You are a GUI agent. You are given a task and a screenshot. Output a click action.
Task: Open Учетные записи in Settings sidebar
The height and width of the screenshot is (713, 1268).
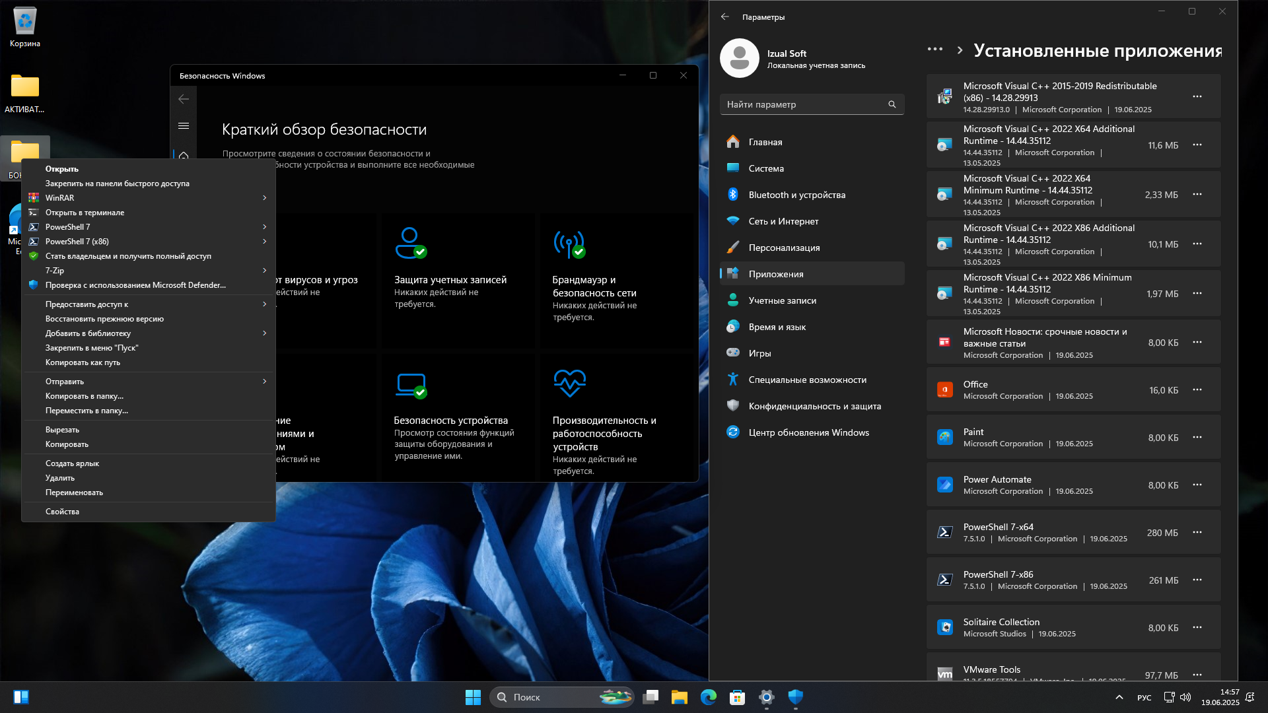tap(812, 300)
